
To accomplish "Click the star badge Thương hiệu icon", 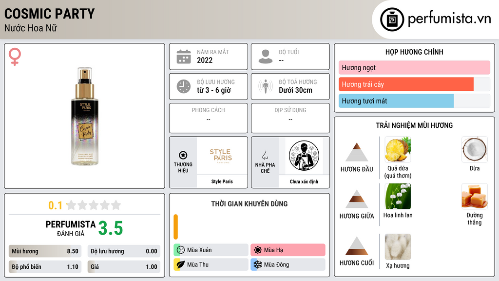I will point(183,155).
